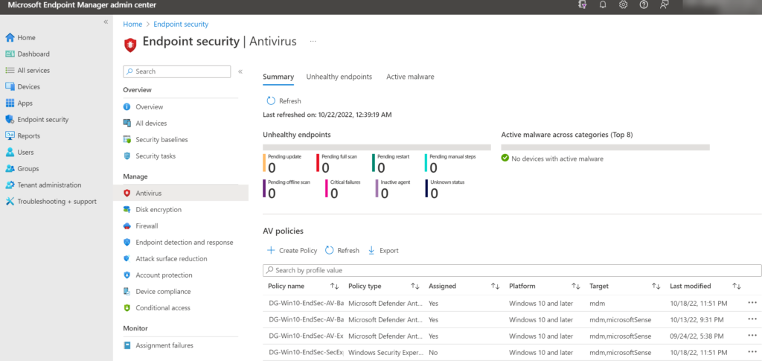Click the Home breadcrumb link
The width and height of the screenshot is (762, 361).
point(132,24)
